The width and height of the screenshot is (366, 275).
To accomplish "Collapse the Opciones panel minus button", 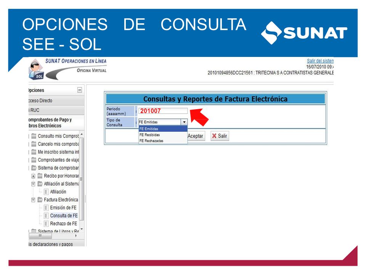I will click(x=80, y=90).
